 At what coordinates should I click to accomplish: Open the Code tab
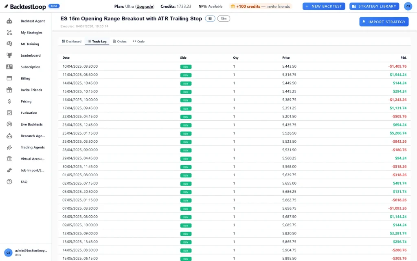(x=138, y=41)
